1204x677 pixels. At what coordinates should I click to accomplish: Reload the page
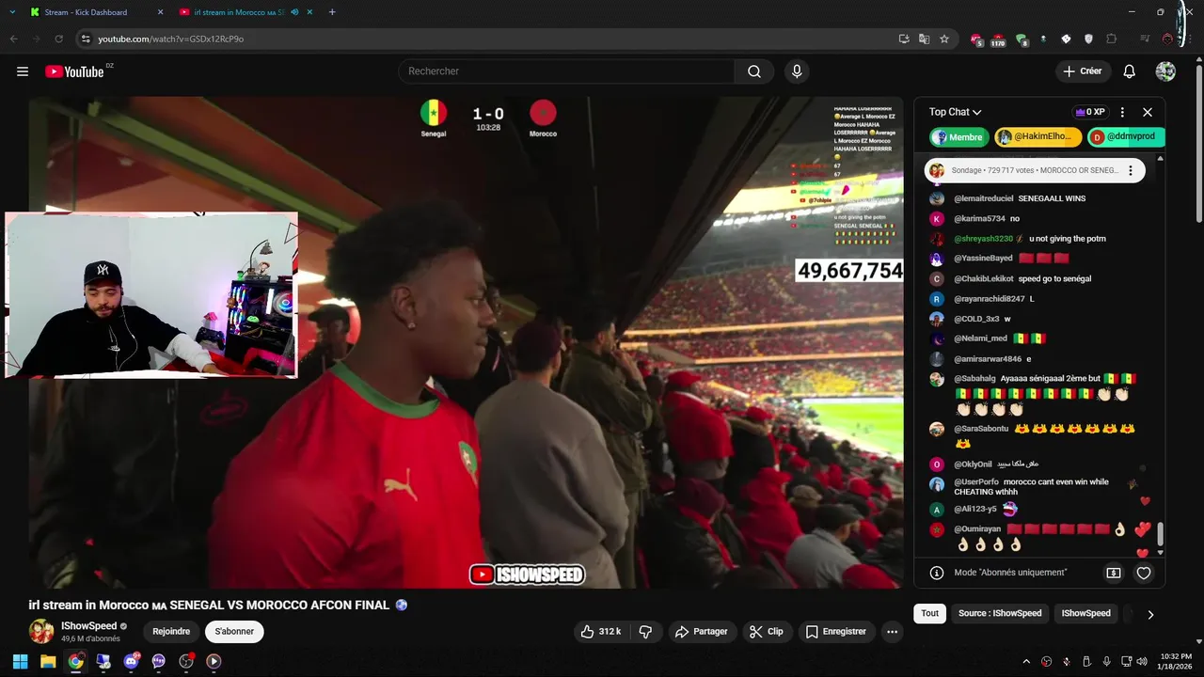pyautogui.click(x=58, y=39)
